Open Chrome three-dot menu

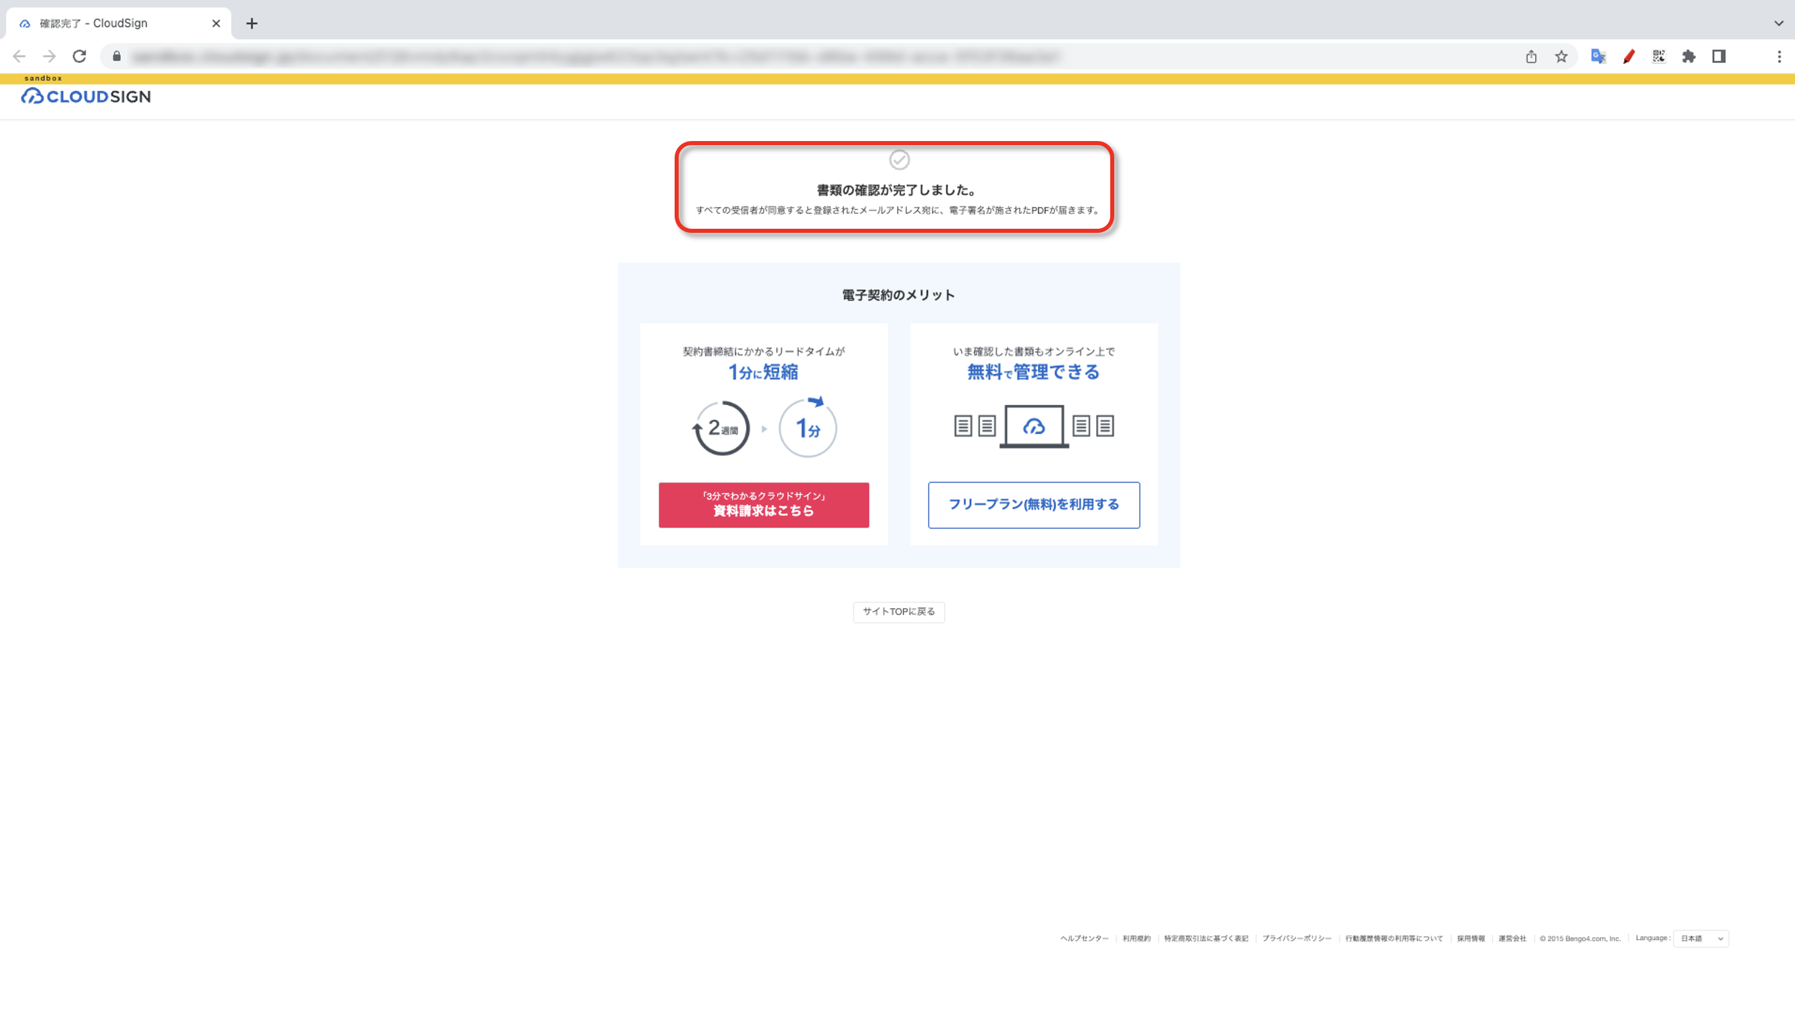1779,57
